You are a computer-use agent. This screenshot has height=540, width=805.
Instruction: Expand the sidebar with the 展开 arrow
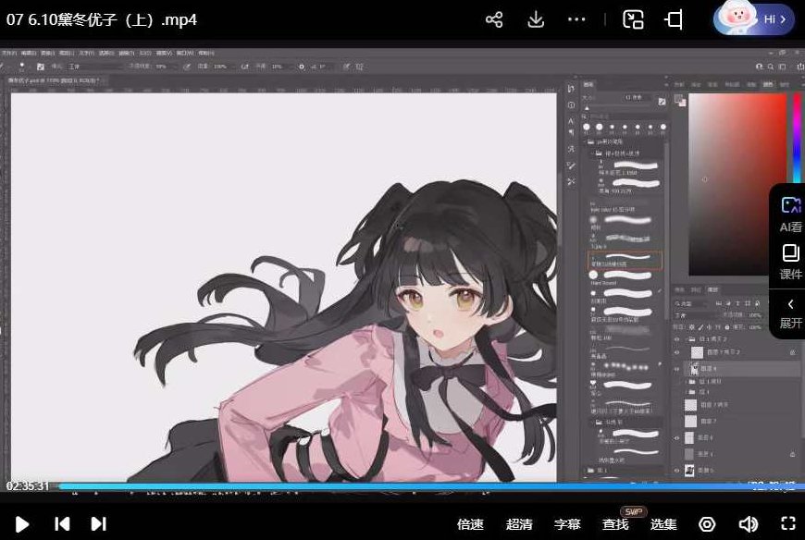pos(790,313)
